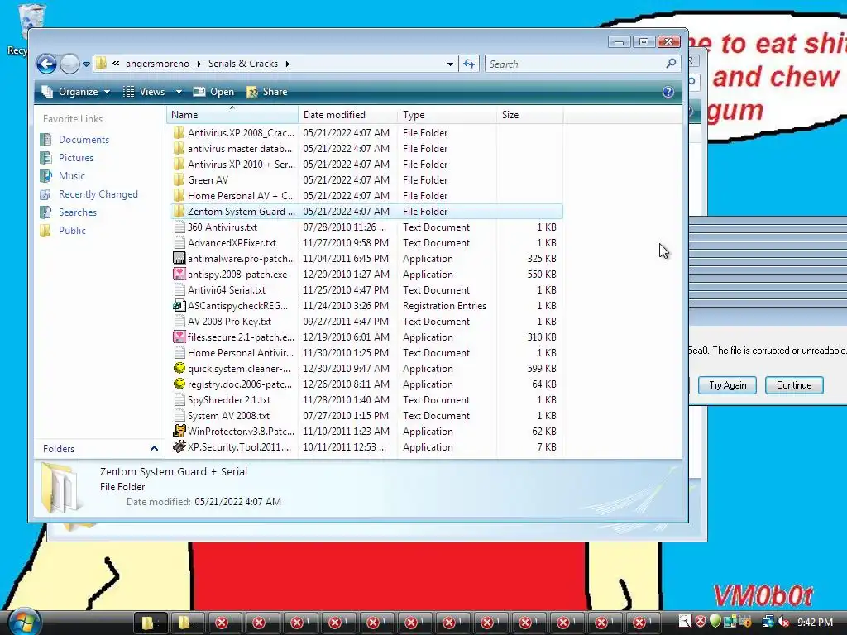
Task: Select antimalware.pro-patch application icon
Action: pos(179,259)
